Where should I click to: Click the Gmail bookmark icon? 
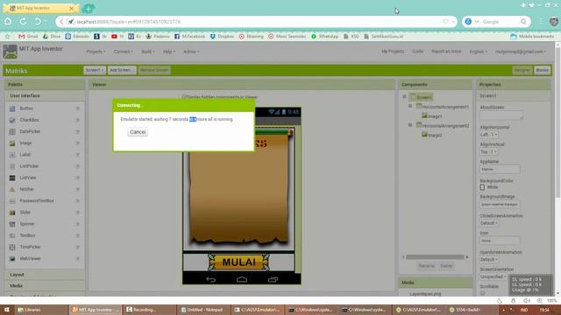(21, 37)
